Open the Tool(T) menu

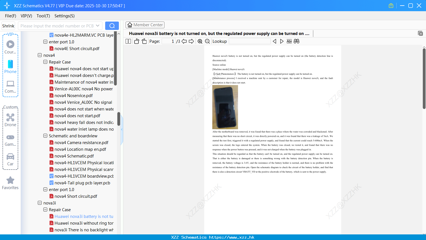tap(43, 16)
